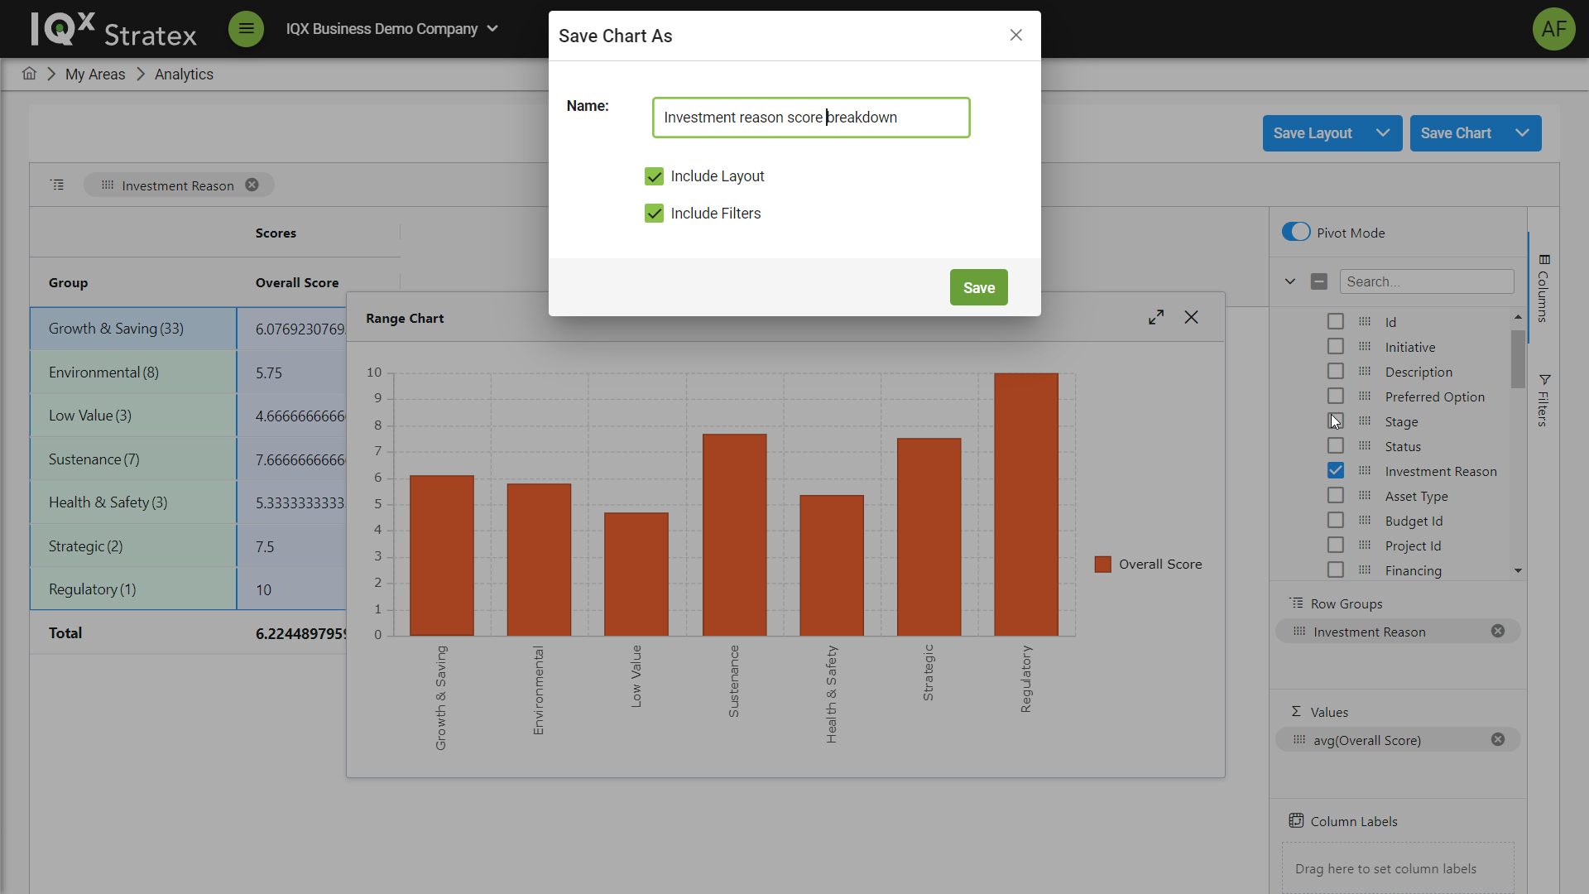The image size is (1589, 894).
Task: Click the home breadcrumb icon
Action: (x=29, y=74)
